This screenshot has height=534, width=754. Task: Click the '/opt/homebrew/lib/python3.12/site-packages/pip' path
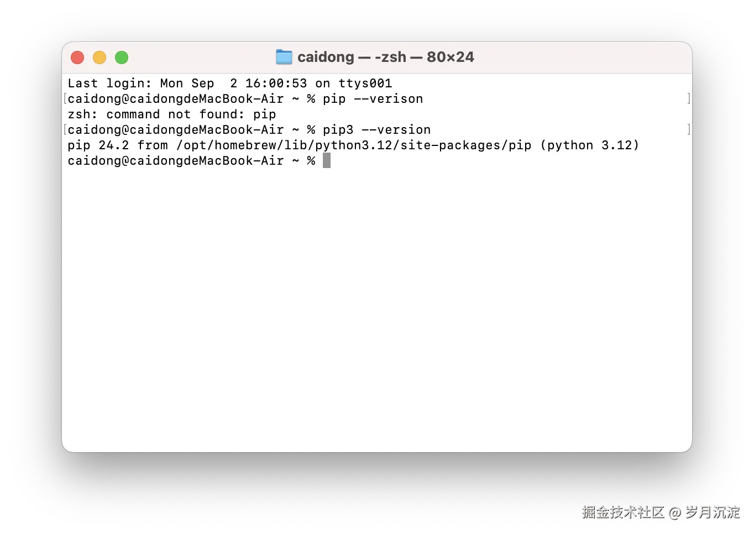(x=354, y=145)
